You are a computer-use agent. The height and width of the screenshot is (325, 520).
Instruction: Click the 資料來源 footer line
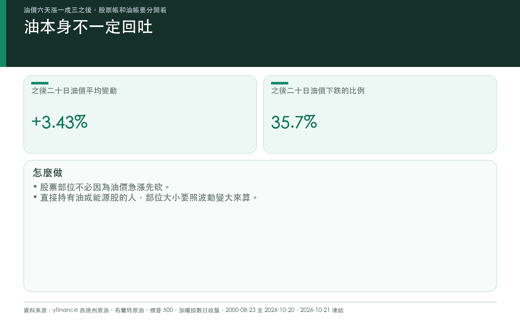coord(184,310)
